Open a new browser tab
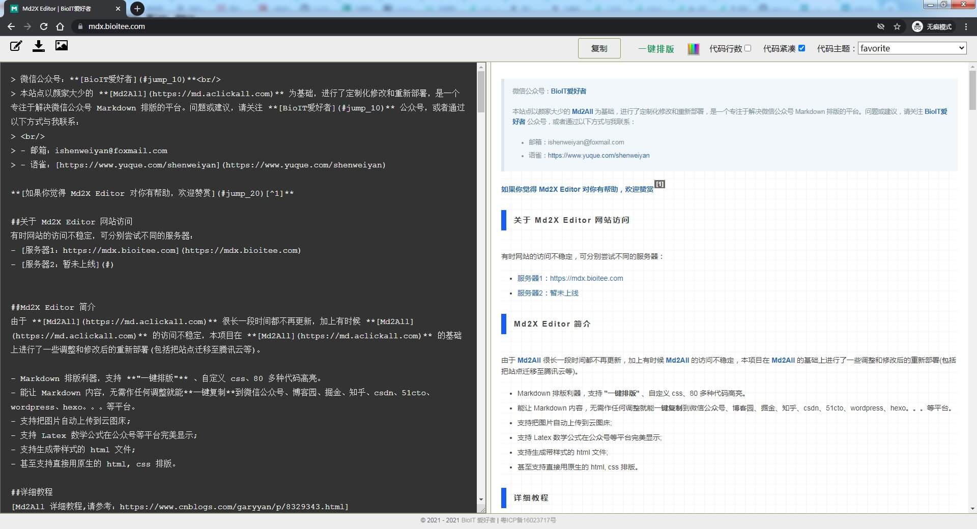The image size is (977, 529). click(137, 9)
